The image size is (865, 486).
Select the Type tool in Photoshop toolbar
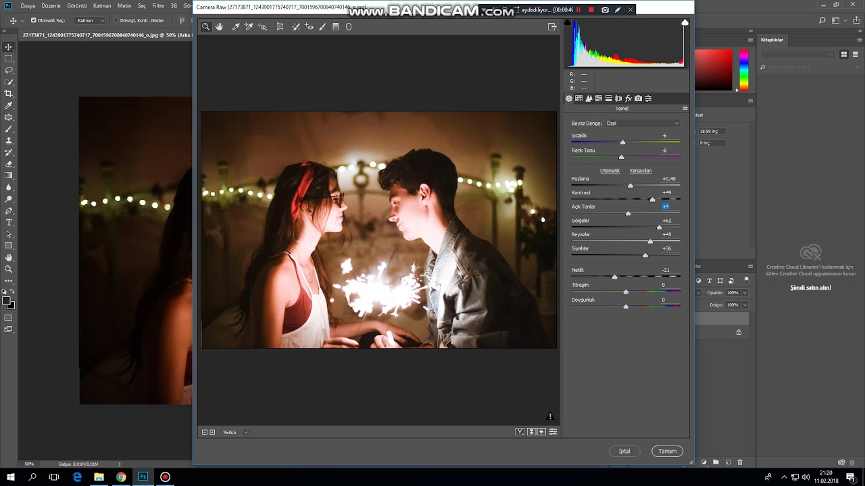tap(9, 223)
